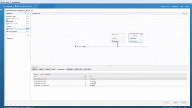Click the badge beside Machine Types
The image size is (192, 108).
click(27, 16)
